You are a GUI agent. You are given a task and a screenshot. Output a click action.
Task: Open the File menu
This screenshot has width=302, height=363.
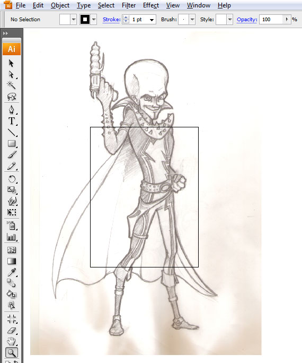(x=21, y=5)
